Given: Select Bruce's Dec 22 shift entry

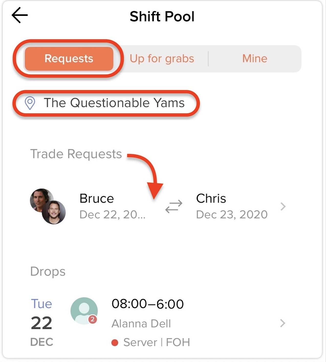Looking at the screenshot, I should 112,206.
